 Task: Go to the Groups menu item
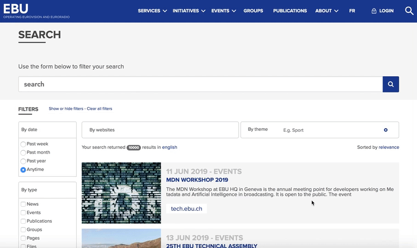click(253, 11)
